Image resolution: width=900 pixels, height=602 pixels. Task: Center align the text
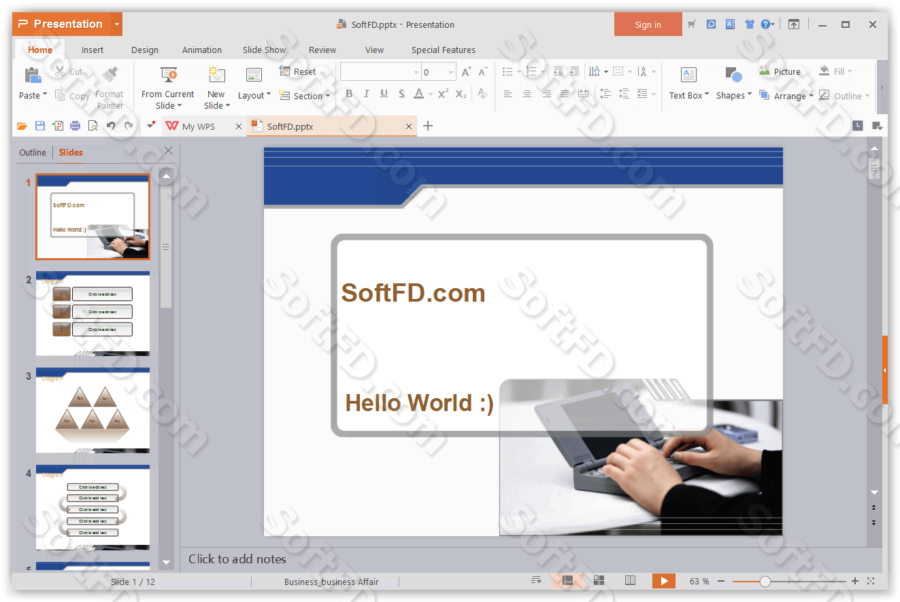(x=527, y=94)
